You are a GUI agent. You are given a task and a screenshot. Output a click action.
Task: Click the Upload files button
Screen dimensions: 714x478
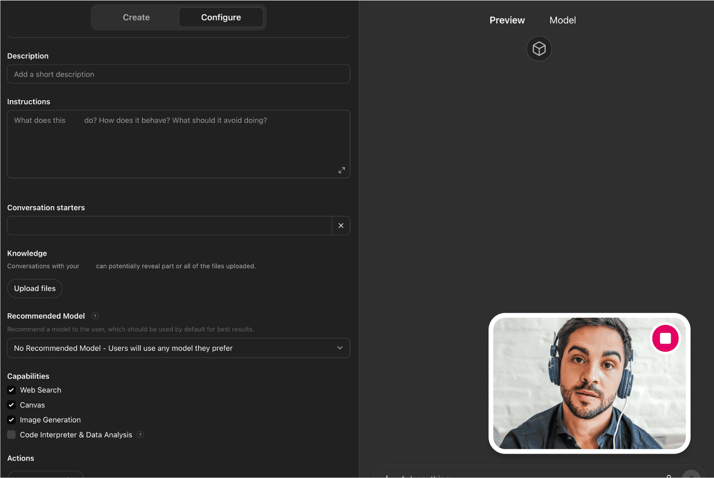click(x=34, y=288)
